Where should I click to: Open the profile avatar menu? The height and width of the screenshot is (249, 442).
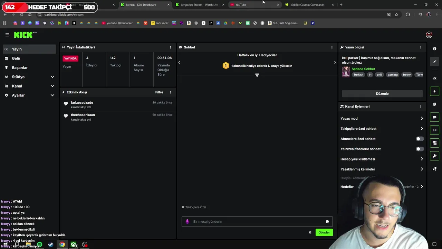click(x=429, y=35)
